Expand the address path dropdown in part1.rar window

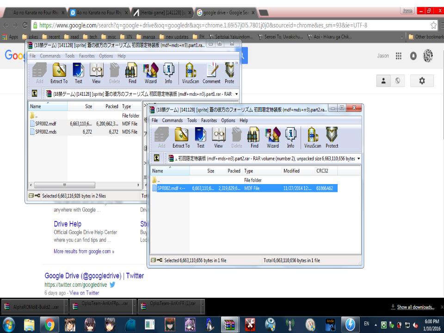(236, 92)
